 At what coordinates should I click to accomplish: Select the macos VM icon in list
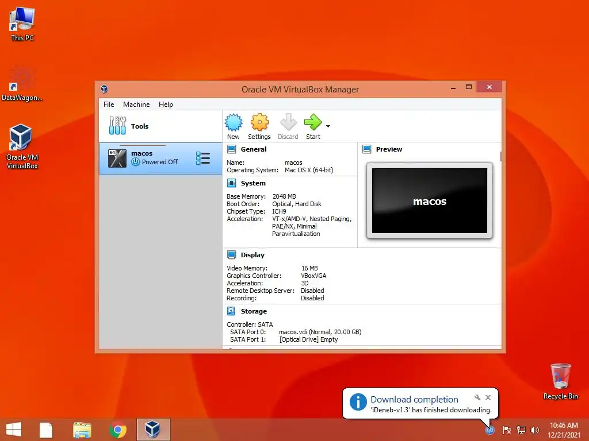pos(117,158)
